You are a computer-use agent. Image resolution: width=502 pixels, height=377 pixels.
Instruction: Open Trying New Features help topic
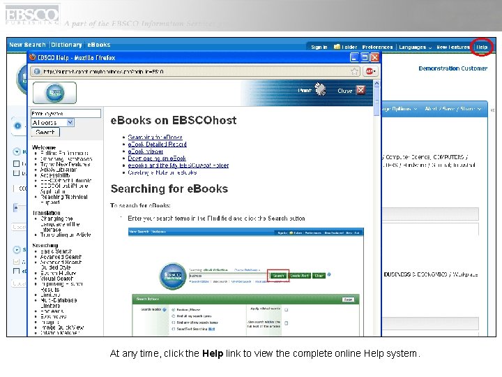[66, 164]
